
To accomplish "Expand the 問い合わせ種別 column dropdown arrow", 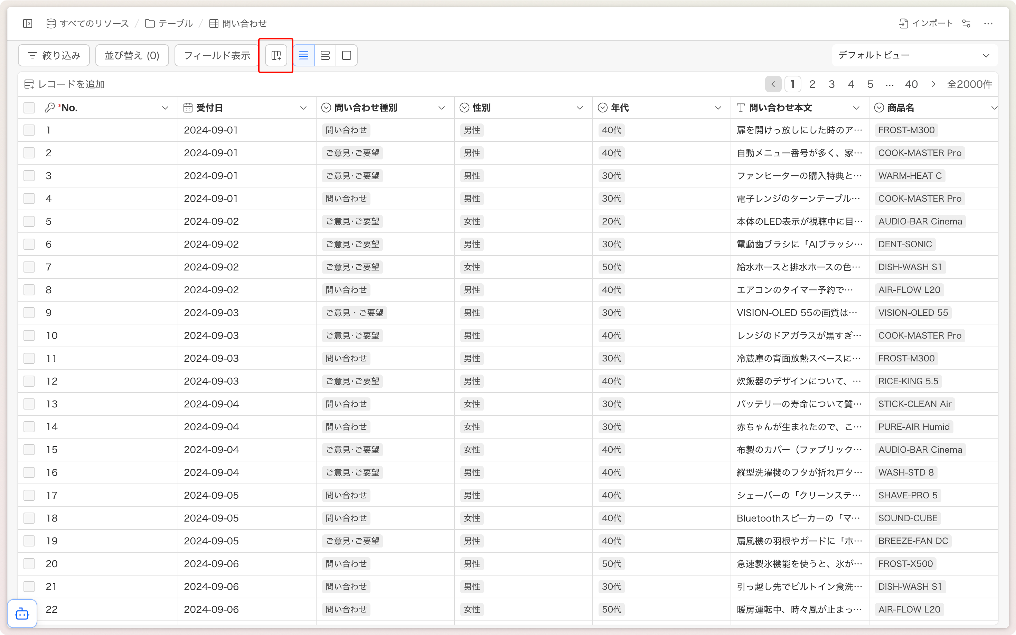I will pyautogui.click(x=442, y=108).
